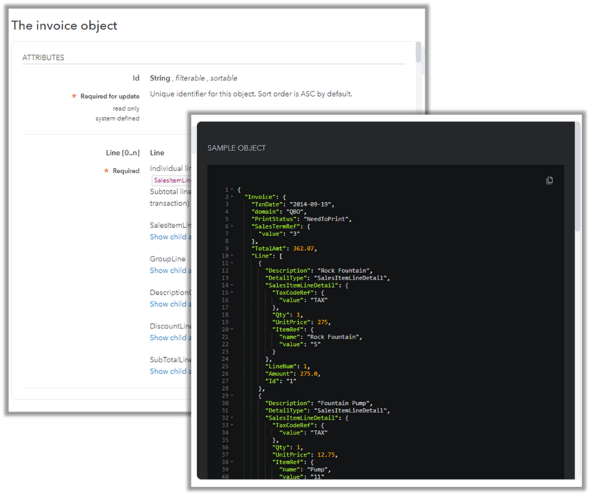Select "The invoice object" heading
Viewport: 590px width, 495px height.
tap(64, 26)
